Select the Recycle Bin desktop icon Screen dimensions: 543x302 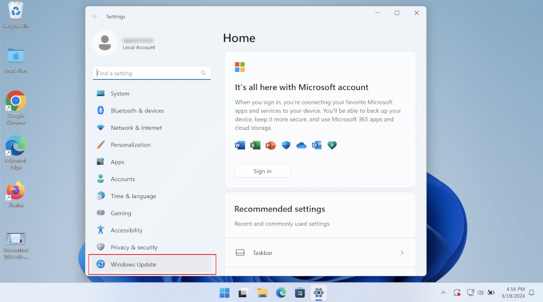coord(16,15)
